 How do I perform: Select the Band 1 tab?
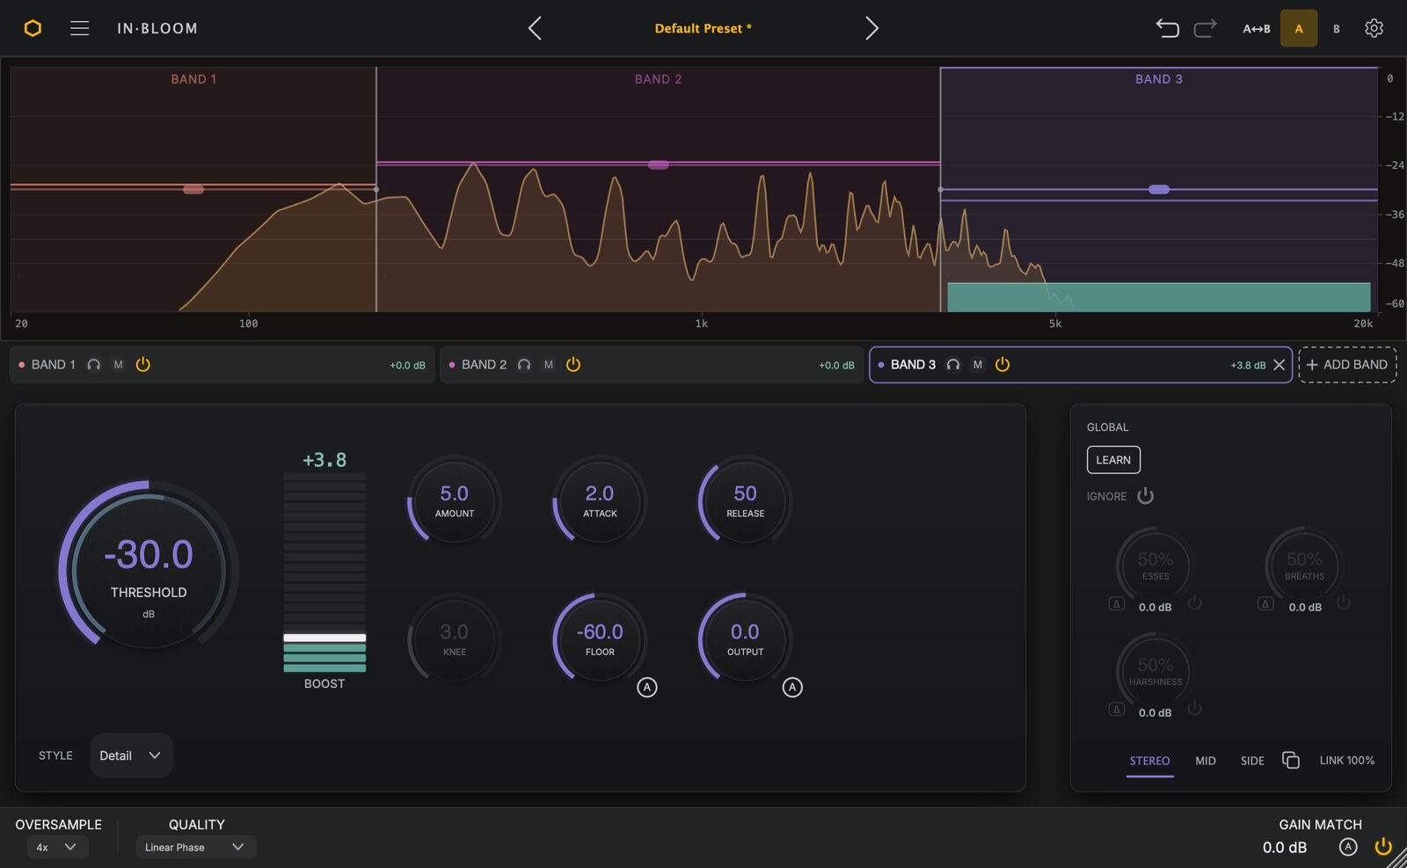[x=222, y=364]
